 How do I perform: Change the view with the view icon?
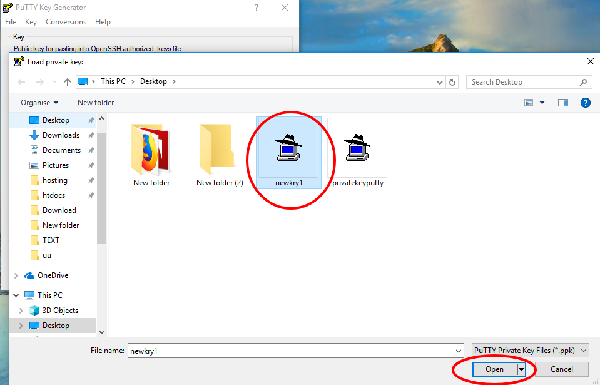[529, 103]
